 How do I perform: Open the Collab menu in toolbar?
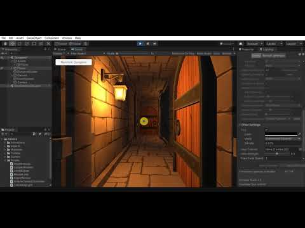(227, 44)
